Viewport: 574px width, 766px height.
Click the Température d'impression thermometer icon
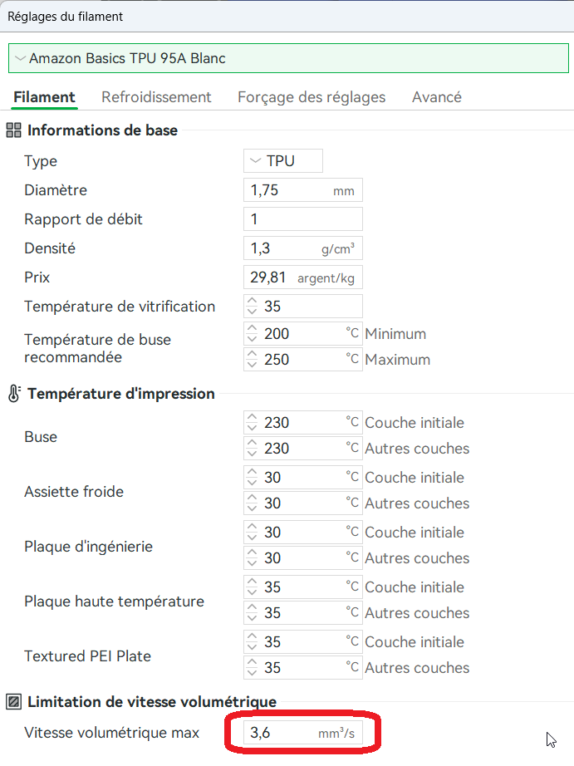14,393
